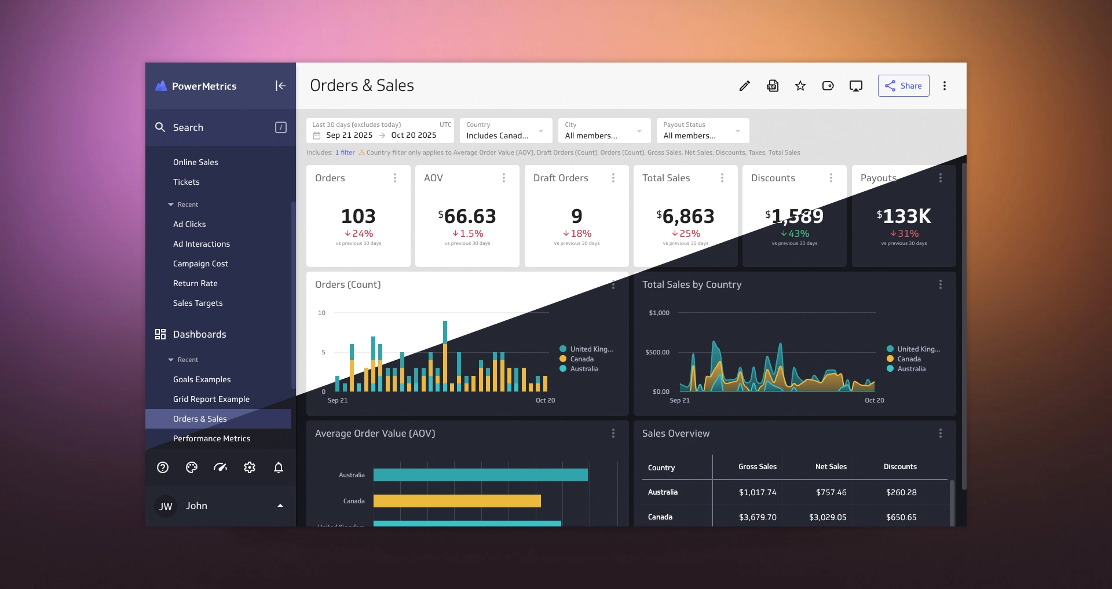This screenshot has width=1112, height=589.
Task: Toggle Australia series in Orders chart legend
Action: pyautogui.click(x=584, y=369)
